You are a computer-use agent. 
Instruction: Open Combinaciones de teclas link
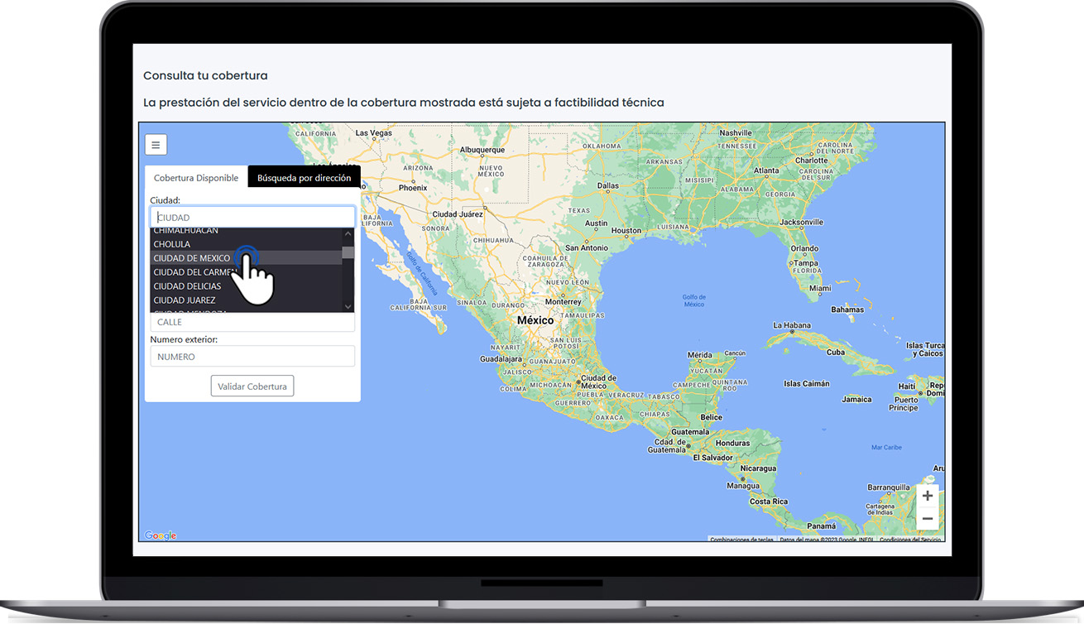[741, 540]
